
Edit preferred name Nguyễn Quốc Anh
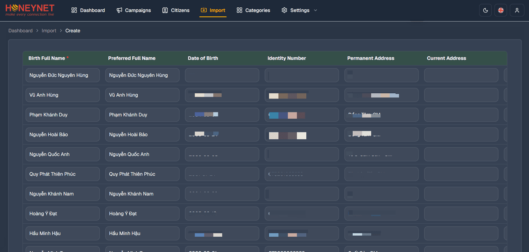143,154
